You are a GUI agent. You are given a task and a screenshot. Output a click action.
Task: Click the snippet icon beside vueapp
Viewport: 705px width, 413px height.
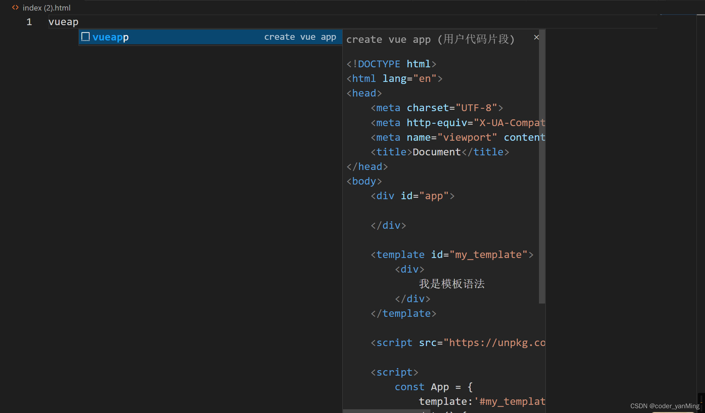[x=85, y=37]
